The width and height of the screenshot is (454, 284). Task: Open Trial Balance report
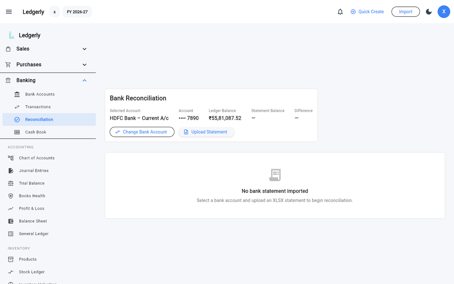pos(48,183)
